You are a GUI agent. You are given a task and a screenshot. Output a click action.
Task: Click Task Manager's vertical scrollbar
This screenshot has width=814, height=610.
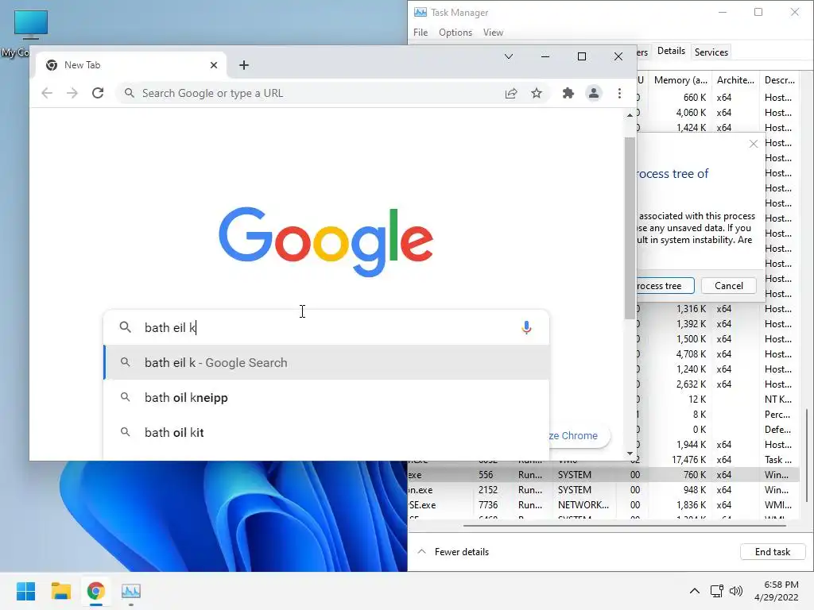click(806, 455)
